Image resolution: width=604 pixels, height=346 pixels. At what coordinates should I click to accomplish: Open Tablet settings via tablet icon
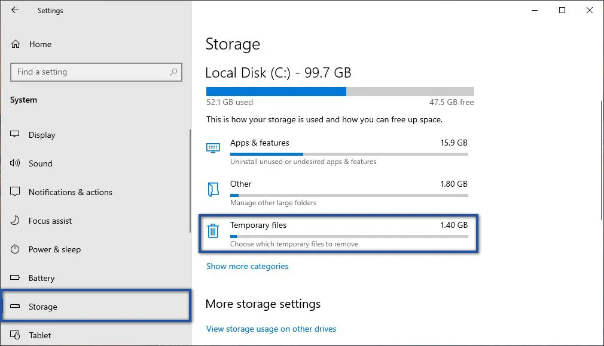14,335
